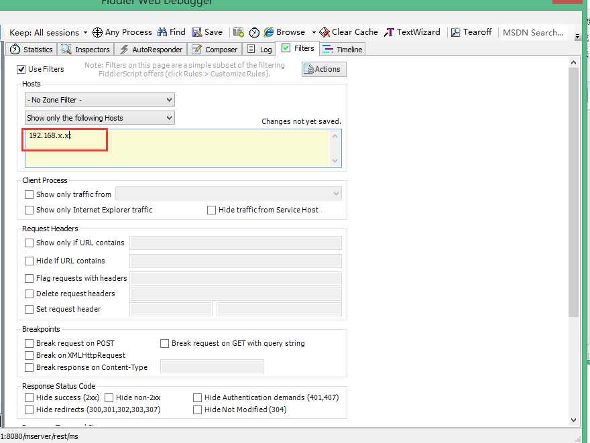Open Show only the following Hosts dropdown

point(100,118)
